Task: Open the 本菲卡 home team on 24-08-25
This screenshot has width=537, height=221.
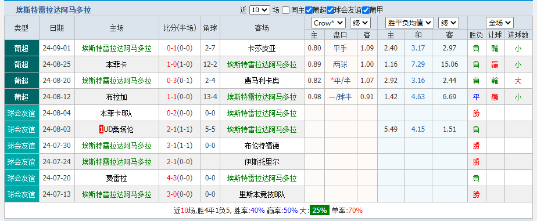Action: click(x=116, y=64)
